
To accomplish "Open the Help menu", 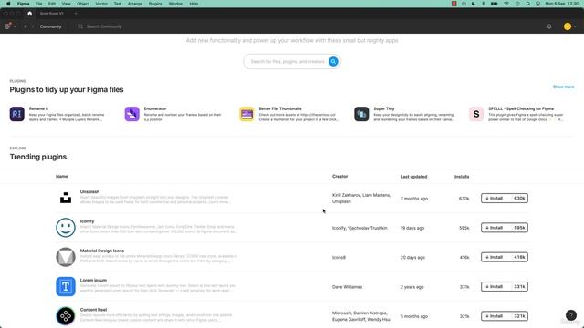I will click(x=193, y=4).
